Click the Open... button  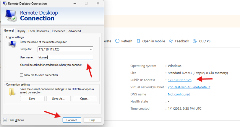85,99
